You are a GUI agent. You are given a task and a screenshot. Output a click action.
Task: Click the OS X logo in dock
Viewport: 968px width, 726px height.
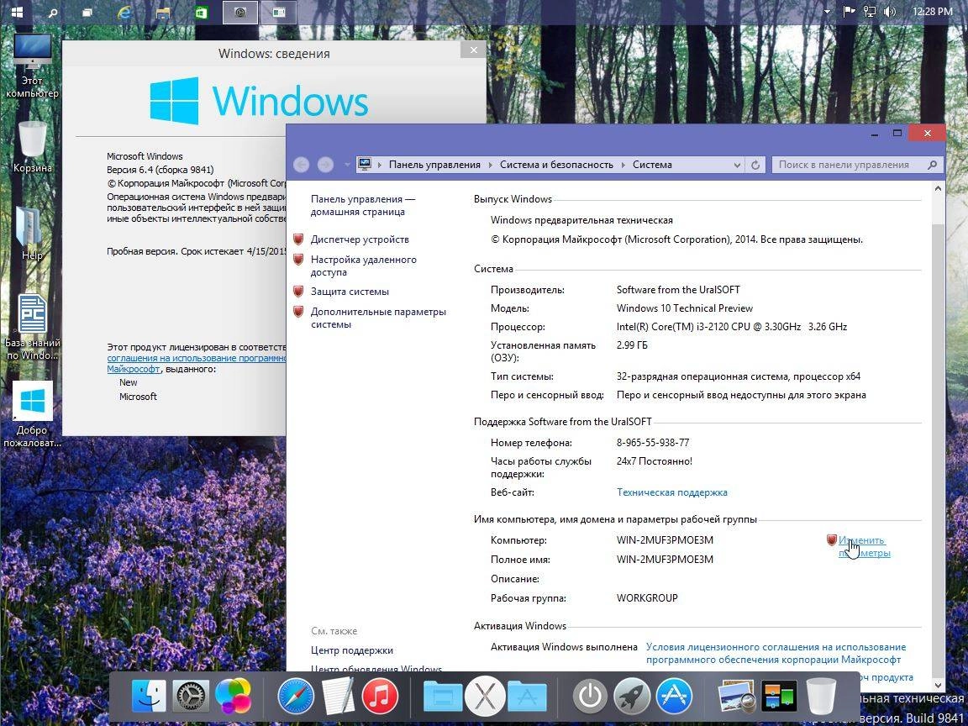pos(485,697)
